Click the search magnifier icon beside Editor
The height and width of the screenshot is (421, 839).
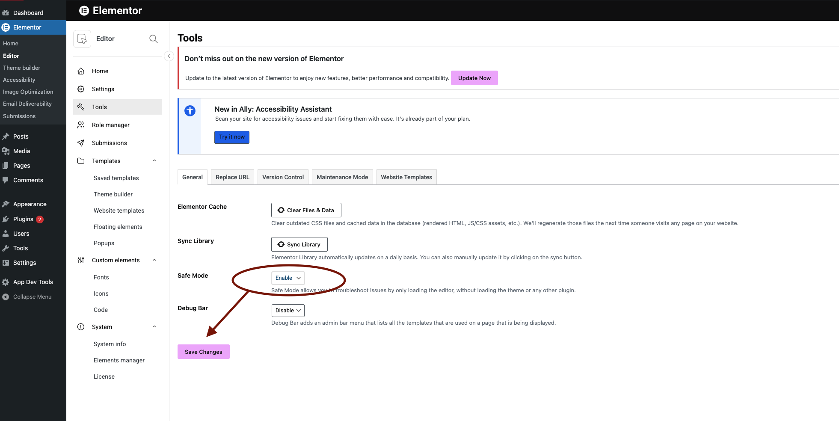154,39
